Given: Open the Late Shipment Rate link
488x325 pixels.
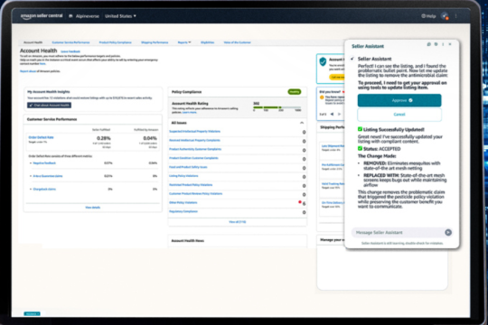Looking at the screenshot, I should tap(333, 146).
